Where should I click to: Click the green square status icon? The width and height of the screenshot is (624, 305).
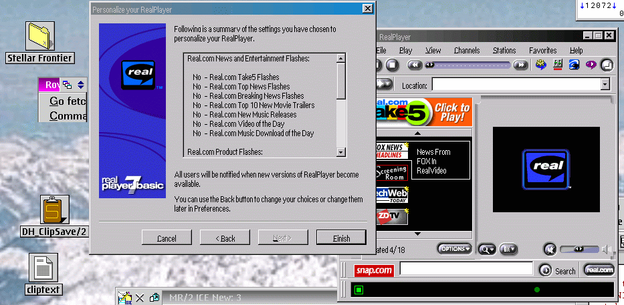(358, 290)
